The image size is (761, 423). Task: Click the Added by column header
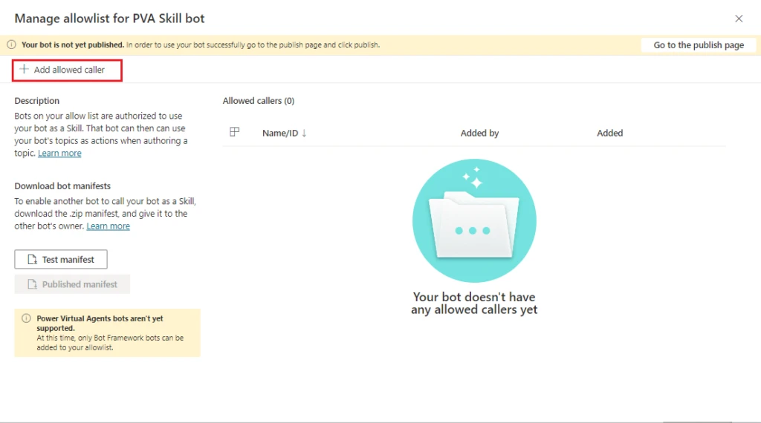[479, 134]
